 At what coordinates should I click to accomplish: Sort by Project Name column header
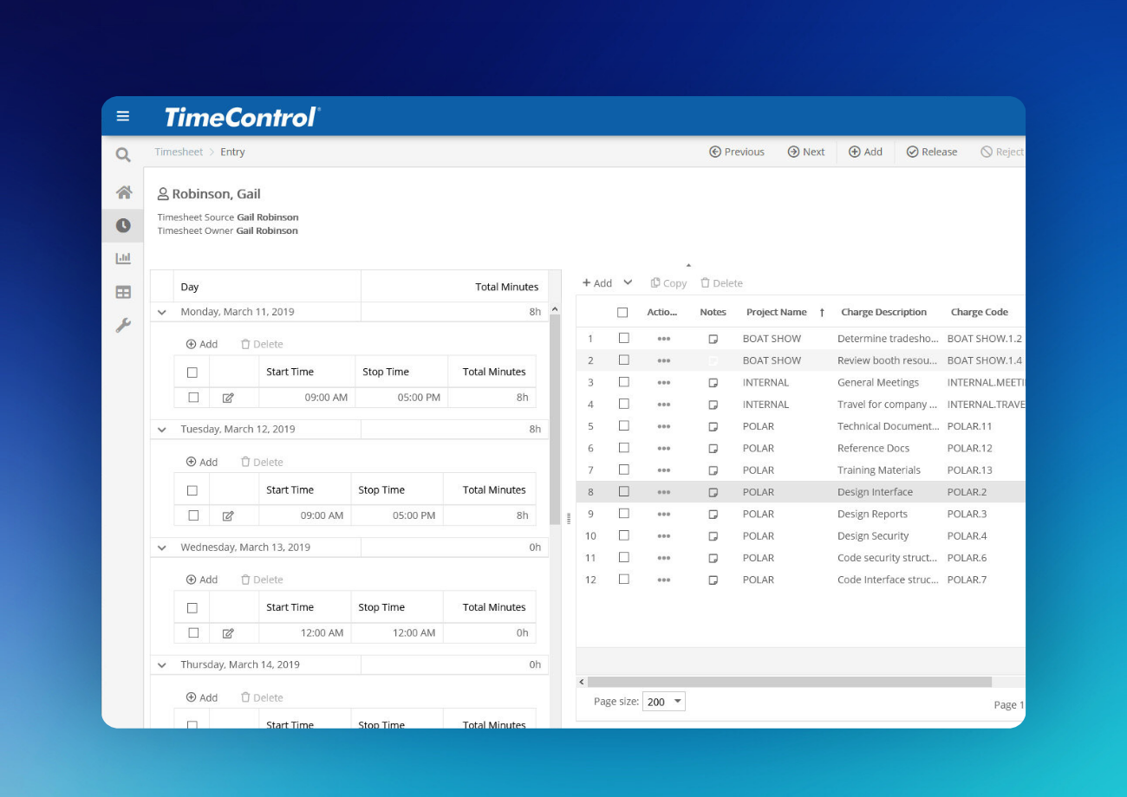776,312
